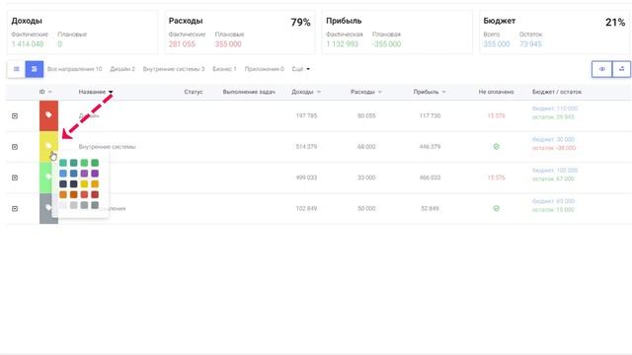
Task: Pick the light blue swatch
Action: [63, 174]
